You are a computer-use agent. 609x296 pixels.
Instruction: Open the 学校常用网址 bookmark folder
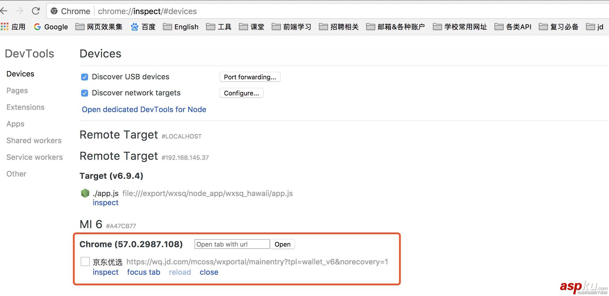coord(460,27)
